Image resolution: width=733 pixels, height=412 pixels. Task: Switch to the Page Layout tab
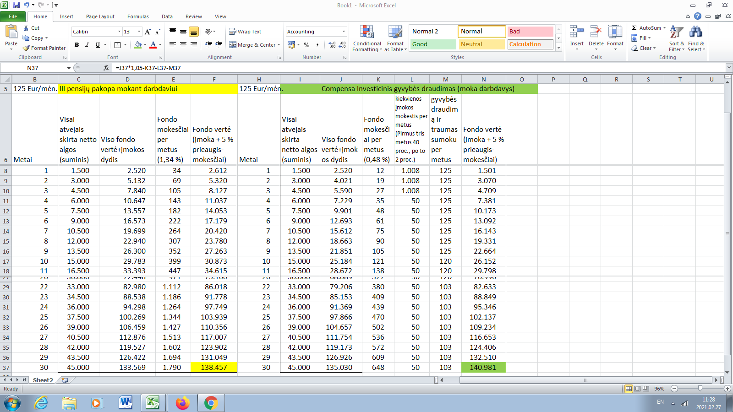coord(100,16)
